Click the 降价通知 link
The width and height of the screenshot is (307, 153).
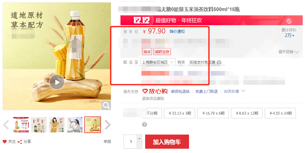tap(177, 32)
